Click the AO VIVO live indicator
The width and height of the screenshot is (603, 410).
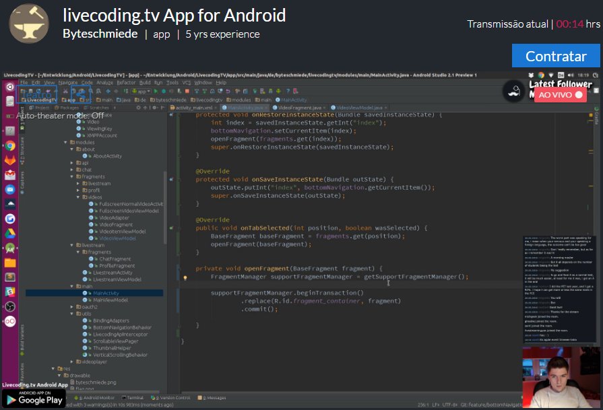click(561, 95)
